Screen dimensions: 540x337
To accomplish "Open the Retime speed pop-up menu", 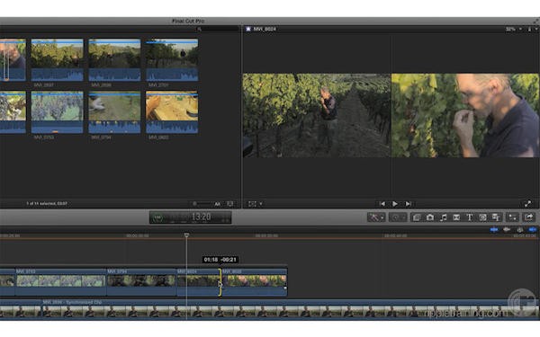I will [398, 217].
